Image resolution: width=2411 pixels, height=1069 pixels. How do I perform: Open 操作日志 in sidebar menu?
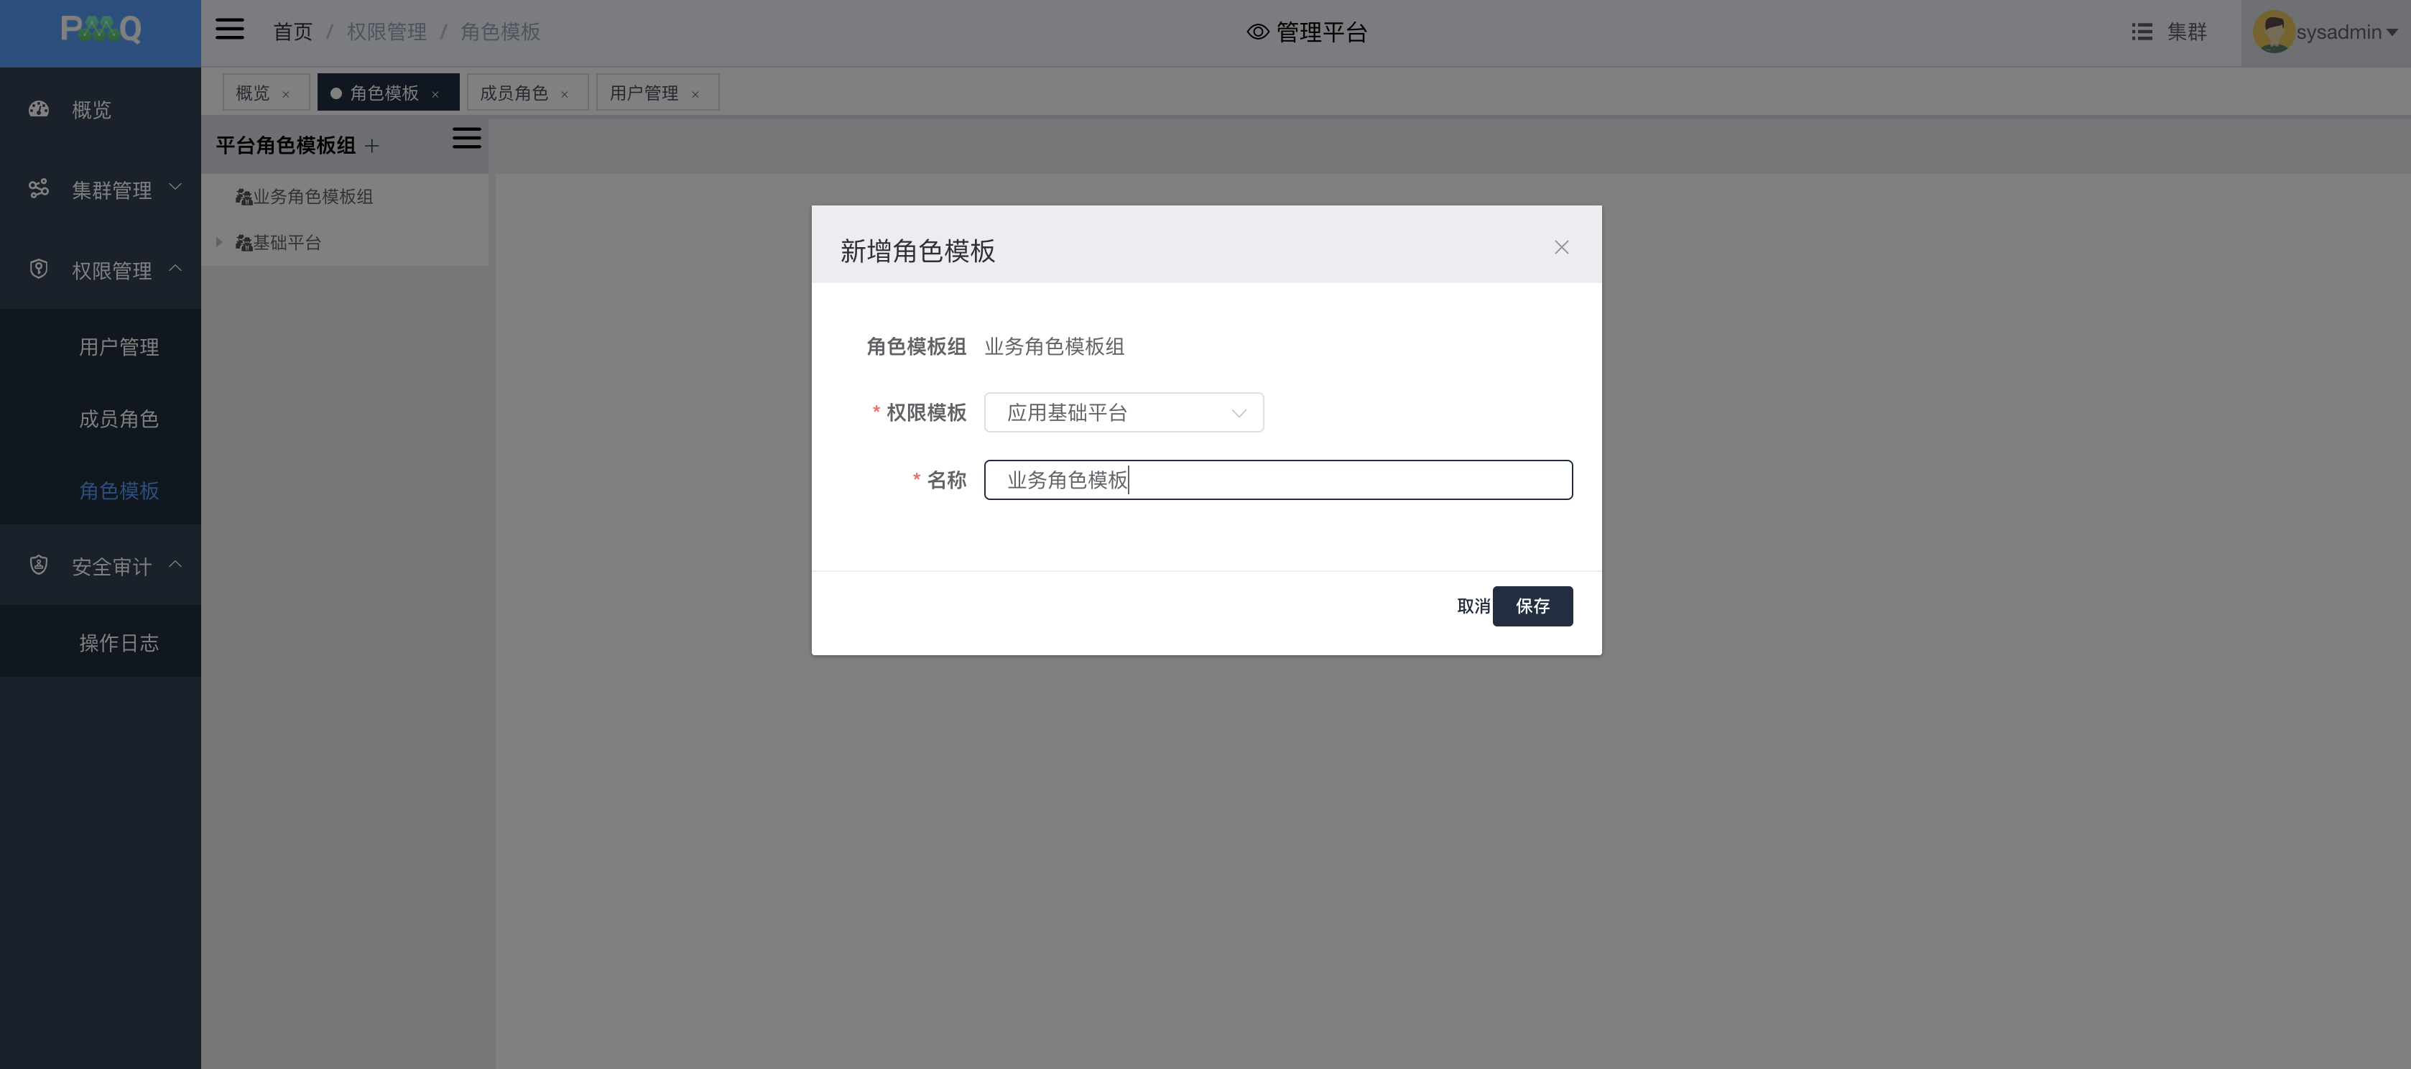tap(119, 643)
